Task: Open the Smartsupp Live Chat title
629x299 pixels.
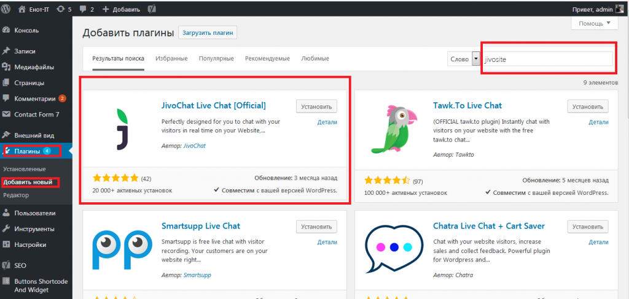Action: pos(201,225)
